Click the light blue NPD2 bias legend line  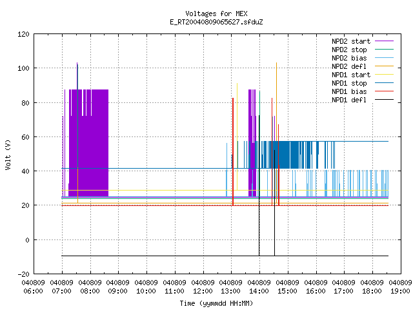point(385,57)
